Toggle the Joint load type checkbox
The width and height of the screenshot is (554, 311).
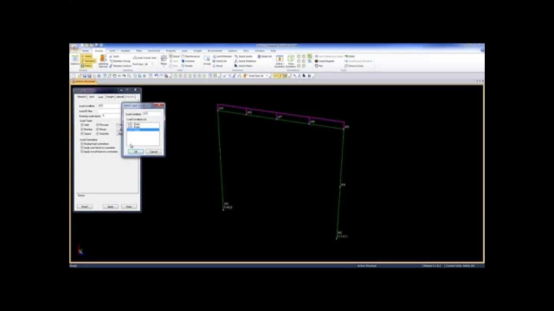pyautogui.click(x=82, y=125)
